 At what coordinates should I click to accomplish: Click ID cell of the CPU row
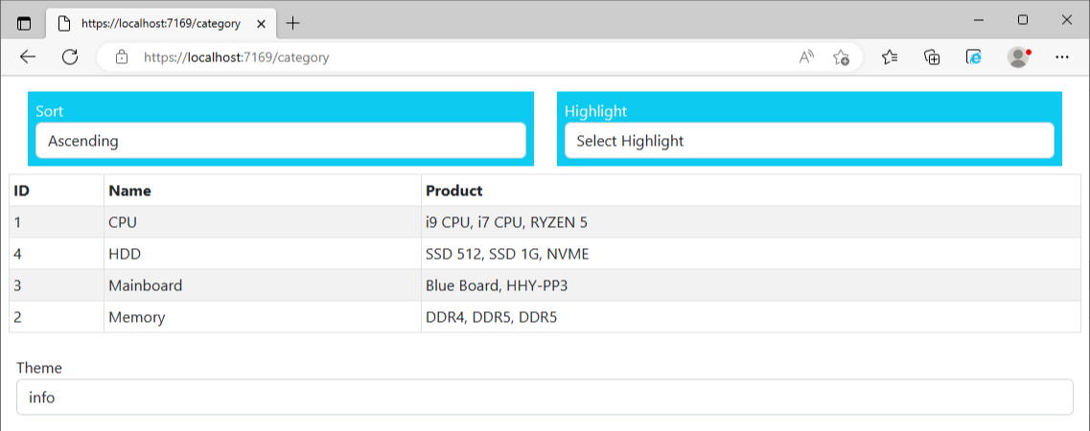point(57,222)
